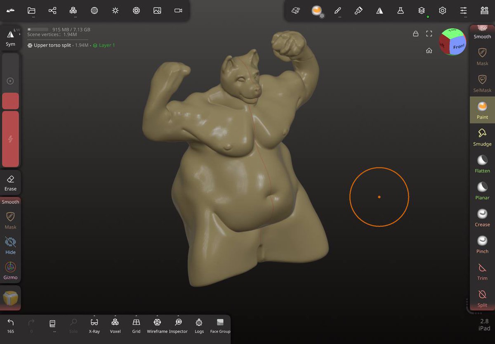This screenshot has height=344, width=495.
Task: Toggle the Logs option
Action: 199,325
